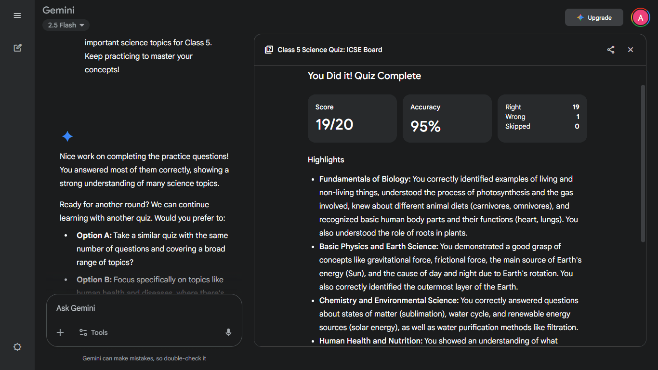658x370 pixels.
Task: Open the Tools menu in prompt box
Action: (x=93, y=332)
